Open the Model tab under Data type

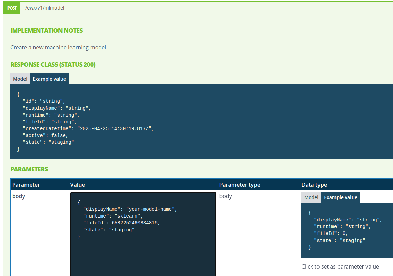pos(311,197)
